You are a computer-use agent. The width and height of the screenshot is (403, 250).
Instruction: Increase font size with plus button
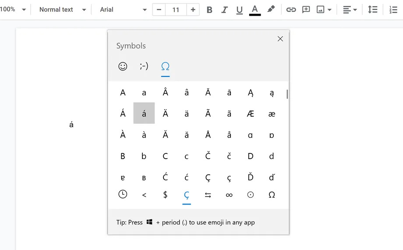(193, 10)
